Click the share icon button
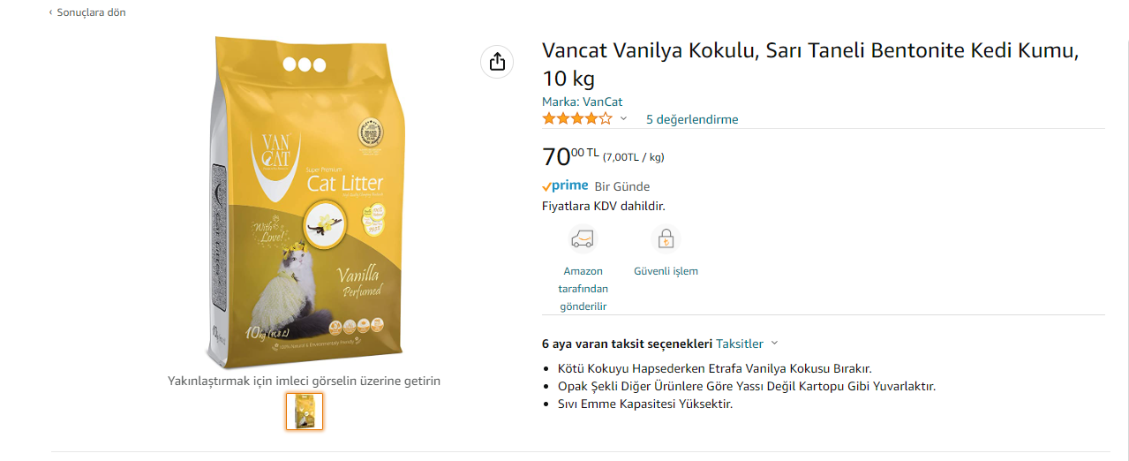 pyautogui.click(x=497, y=62)
